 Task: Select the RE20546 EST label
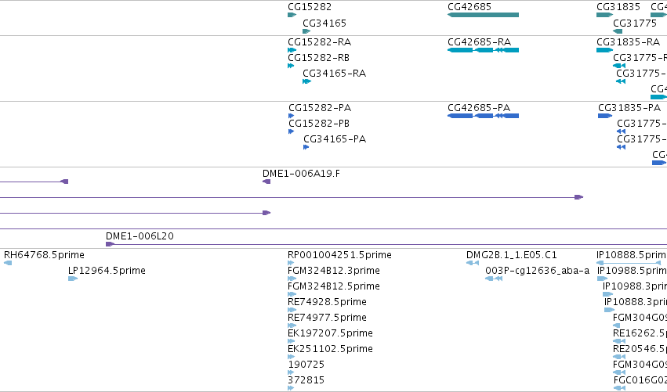640,349
